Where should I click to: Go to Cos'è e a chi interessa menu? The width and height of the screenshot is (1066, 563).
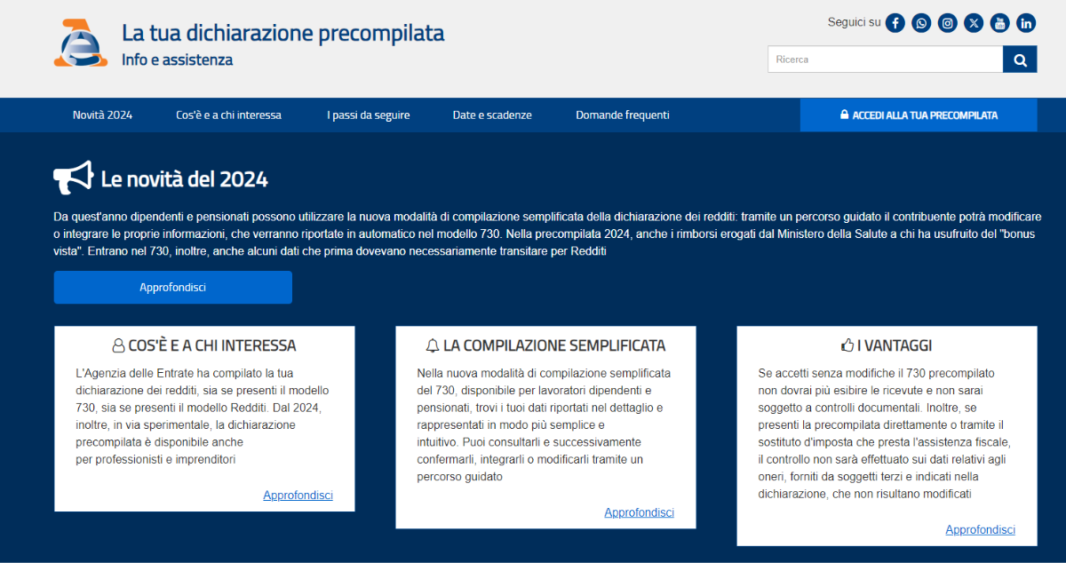228,115
